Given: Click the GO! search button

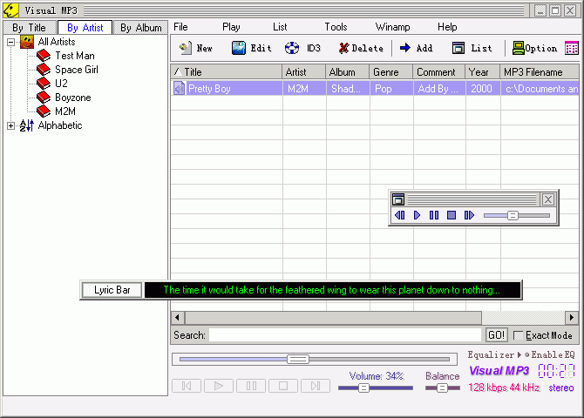Looking at the screenshot, I should 496,335.
